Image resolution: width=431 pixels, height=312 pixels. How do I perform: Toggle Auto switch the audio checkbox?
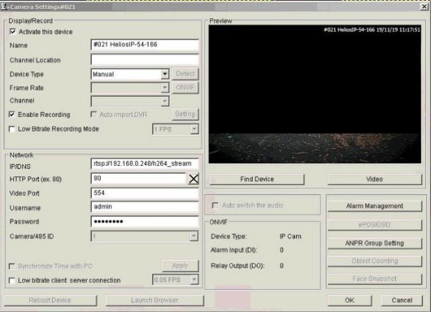tap(215, 205)
